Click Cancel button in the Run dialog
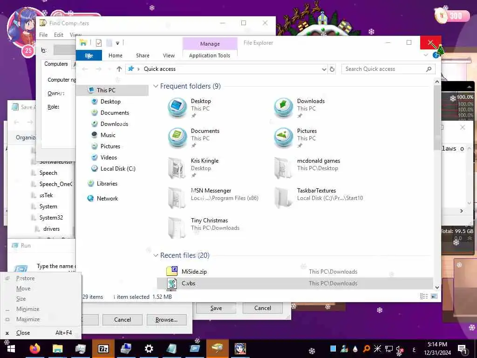 [123, 320]
